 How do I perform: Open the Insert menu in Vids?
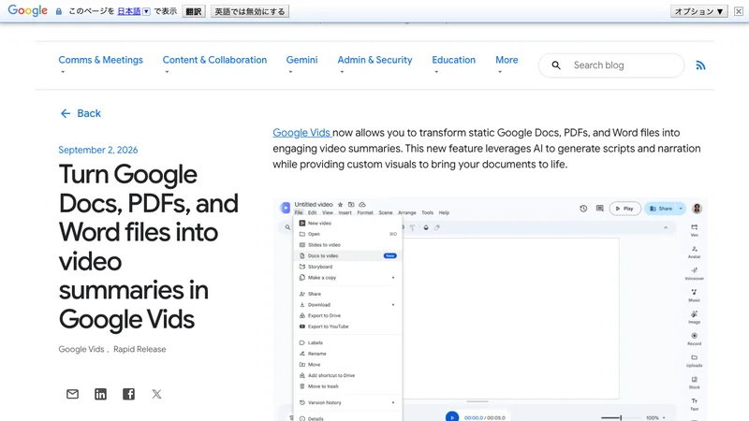(345, 213)
